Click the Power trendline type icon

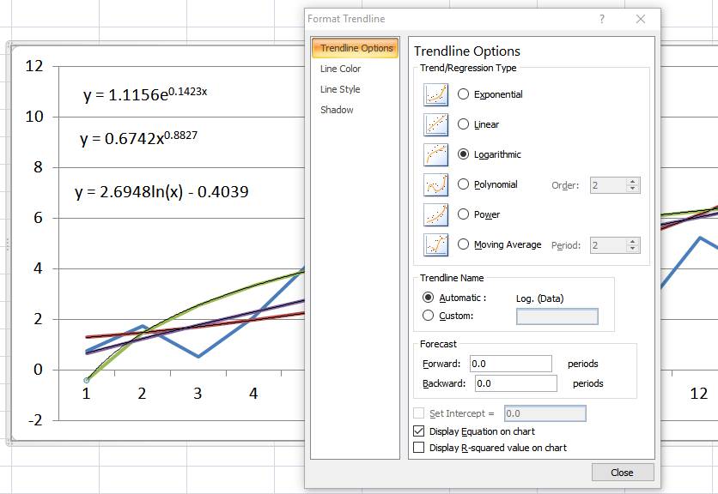436,214
